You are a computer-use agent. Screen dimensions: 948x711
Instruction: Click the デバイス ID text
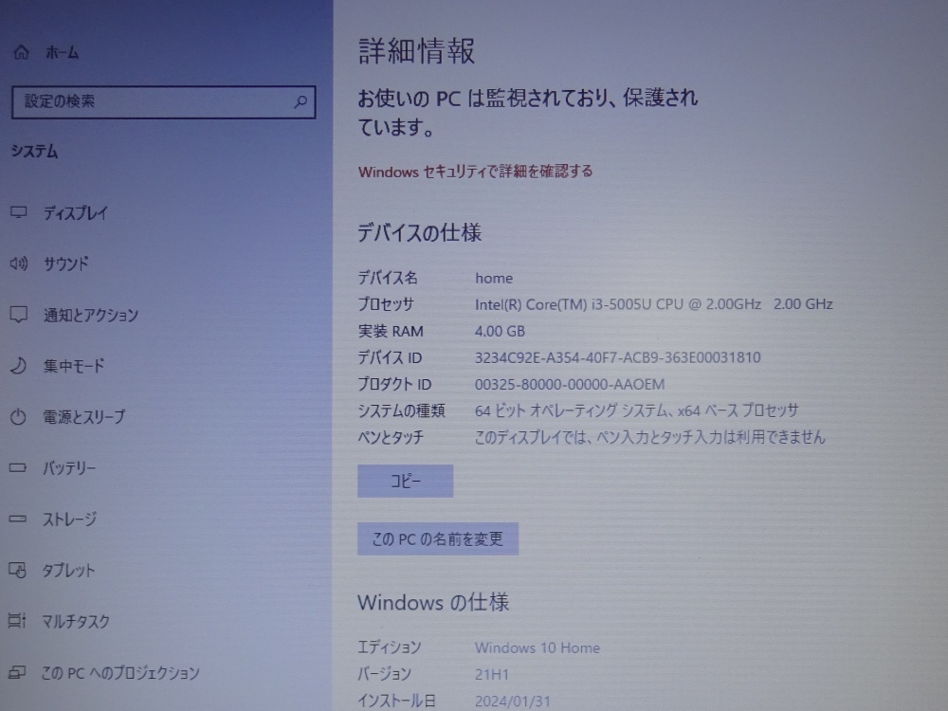pyautogui.click(x=389, y=357)
